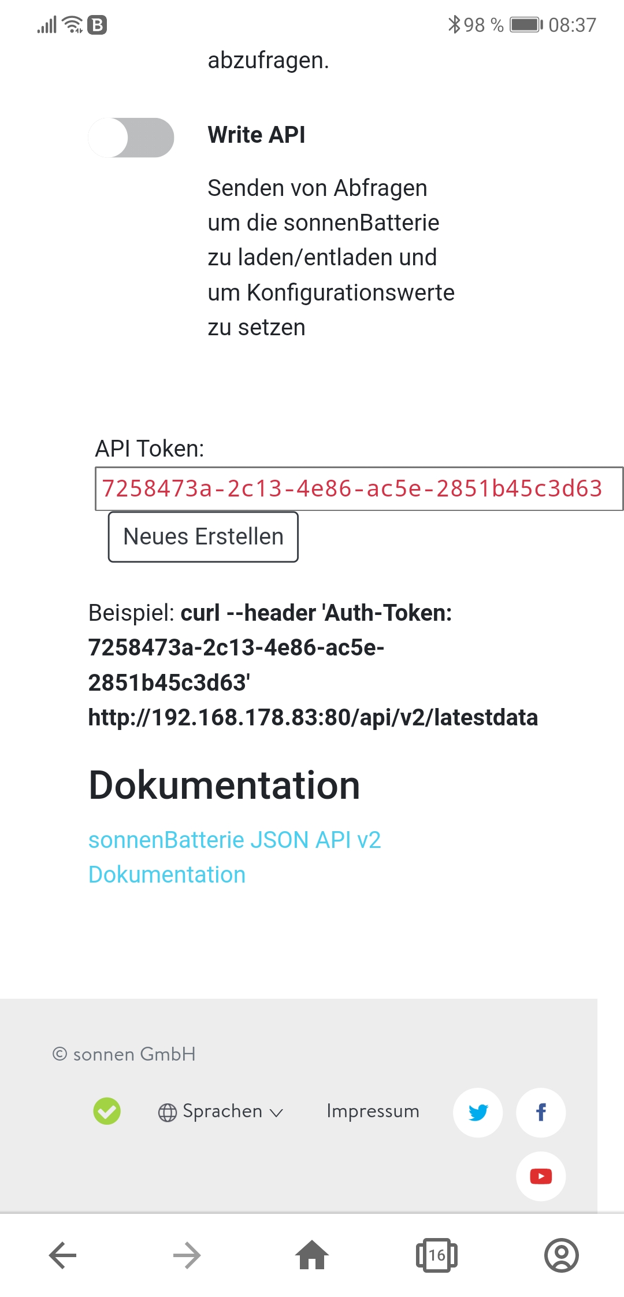The height and width of the screenshot is (1297, 624).
Task: Tap the Wi-Fi signal icon in status bar
Action: click(x=73, y=25)
